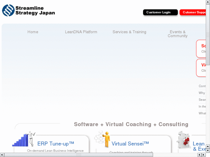This screenshot has width=210, height=157.
Task: Open the red Customer Support button
Action: [193, 12]
